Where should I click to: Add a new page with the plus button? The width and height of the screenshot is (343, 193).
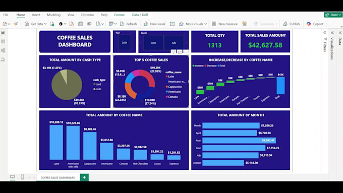click(84, 177)
